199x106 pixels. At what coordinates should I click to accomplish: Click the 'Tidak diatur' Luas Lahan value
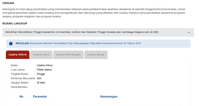[x=44, y=70]
